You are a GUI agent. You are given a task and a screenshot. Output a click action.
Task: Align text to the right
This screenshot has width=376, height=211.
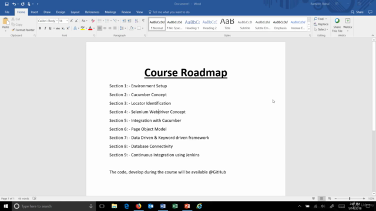click(x=110, y=29)
